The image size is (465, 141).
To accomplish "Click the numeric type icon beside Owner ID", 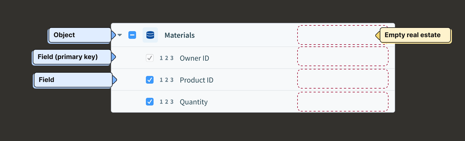I will coord(167,58).
